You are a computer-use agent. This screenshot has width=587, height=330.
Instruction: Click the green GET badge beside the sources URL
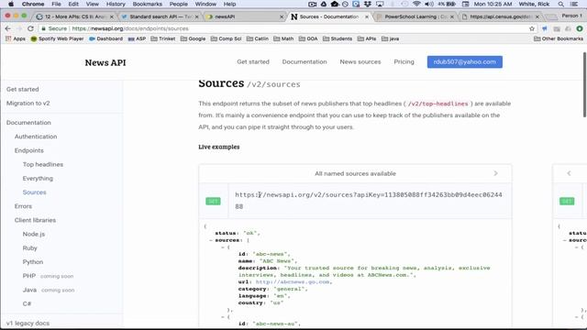point(213,201)
